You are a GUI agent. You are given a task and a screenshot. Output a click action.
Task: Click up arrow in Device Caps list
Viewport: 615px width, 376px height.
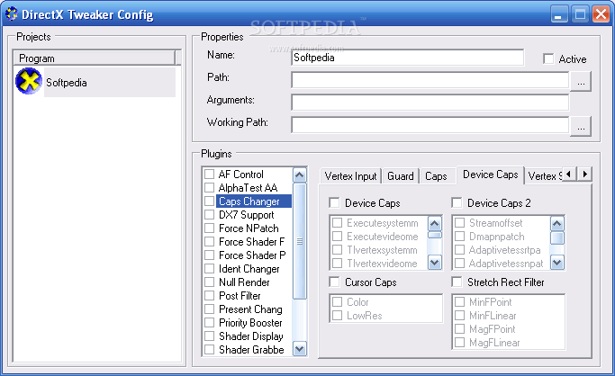click(434, 224)
